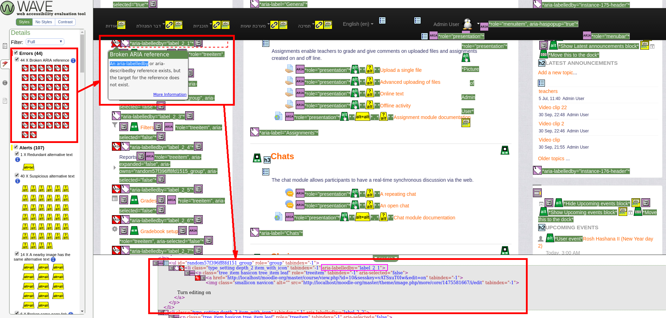
Task: Click info icon beside Broken ARIA reference
Action: pyautogui.click(x=73, y=61)
